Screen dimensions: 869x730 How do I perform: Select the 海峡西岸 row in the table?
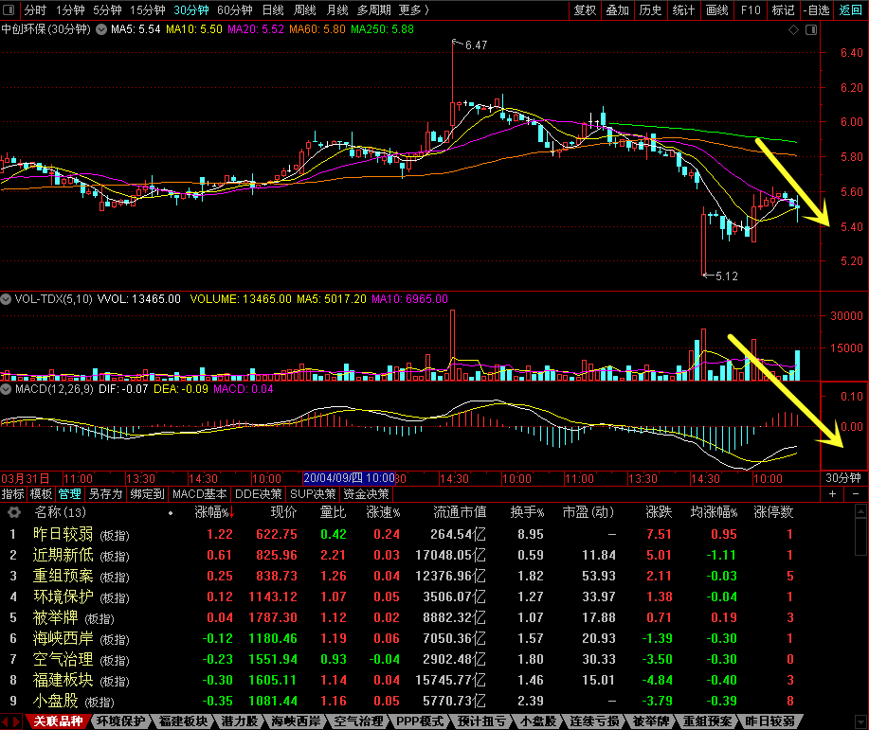pos(399,638)
